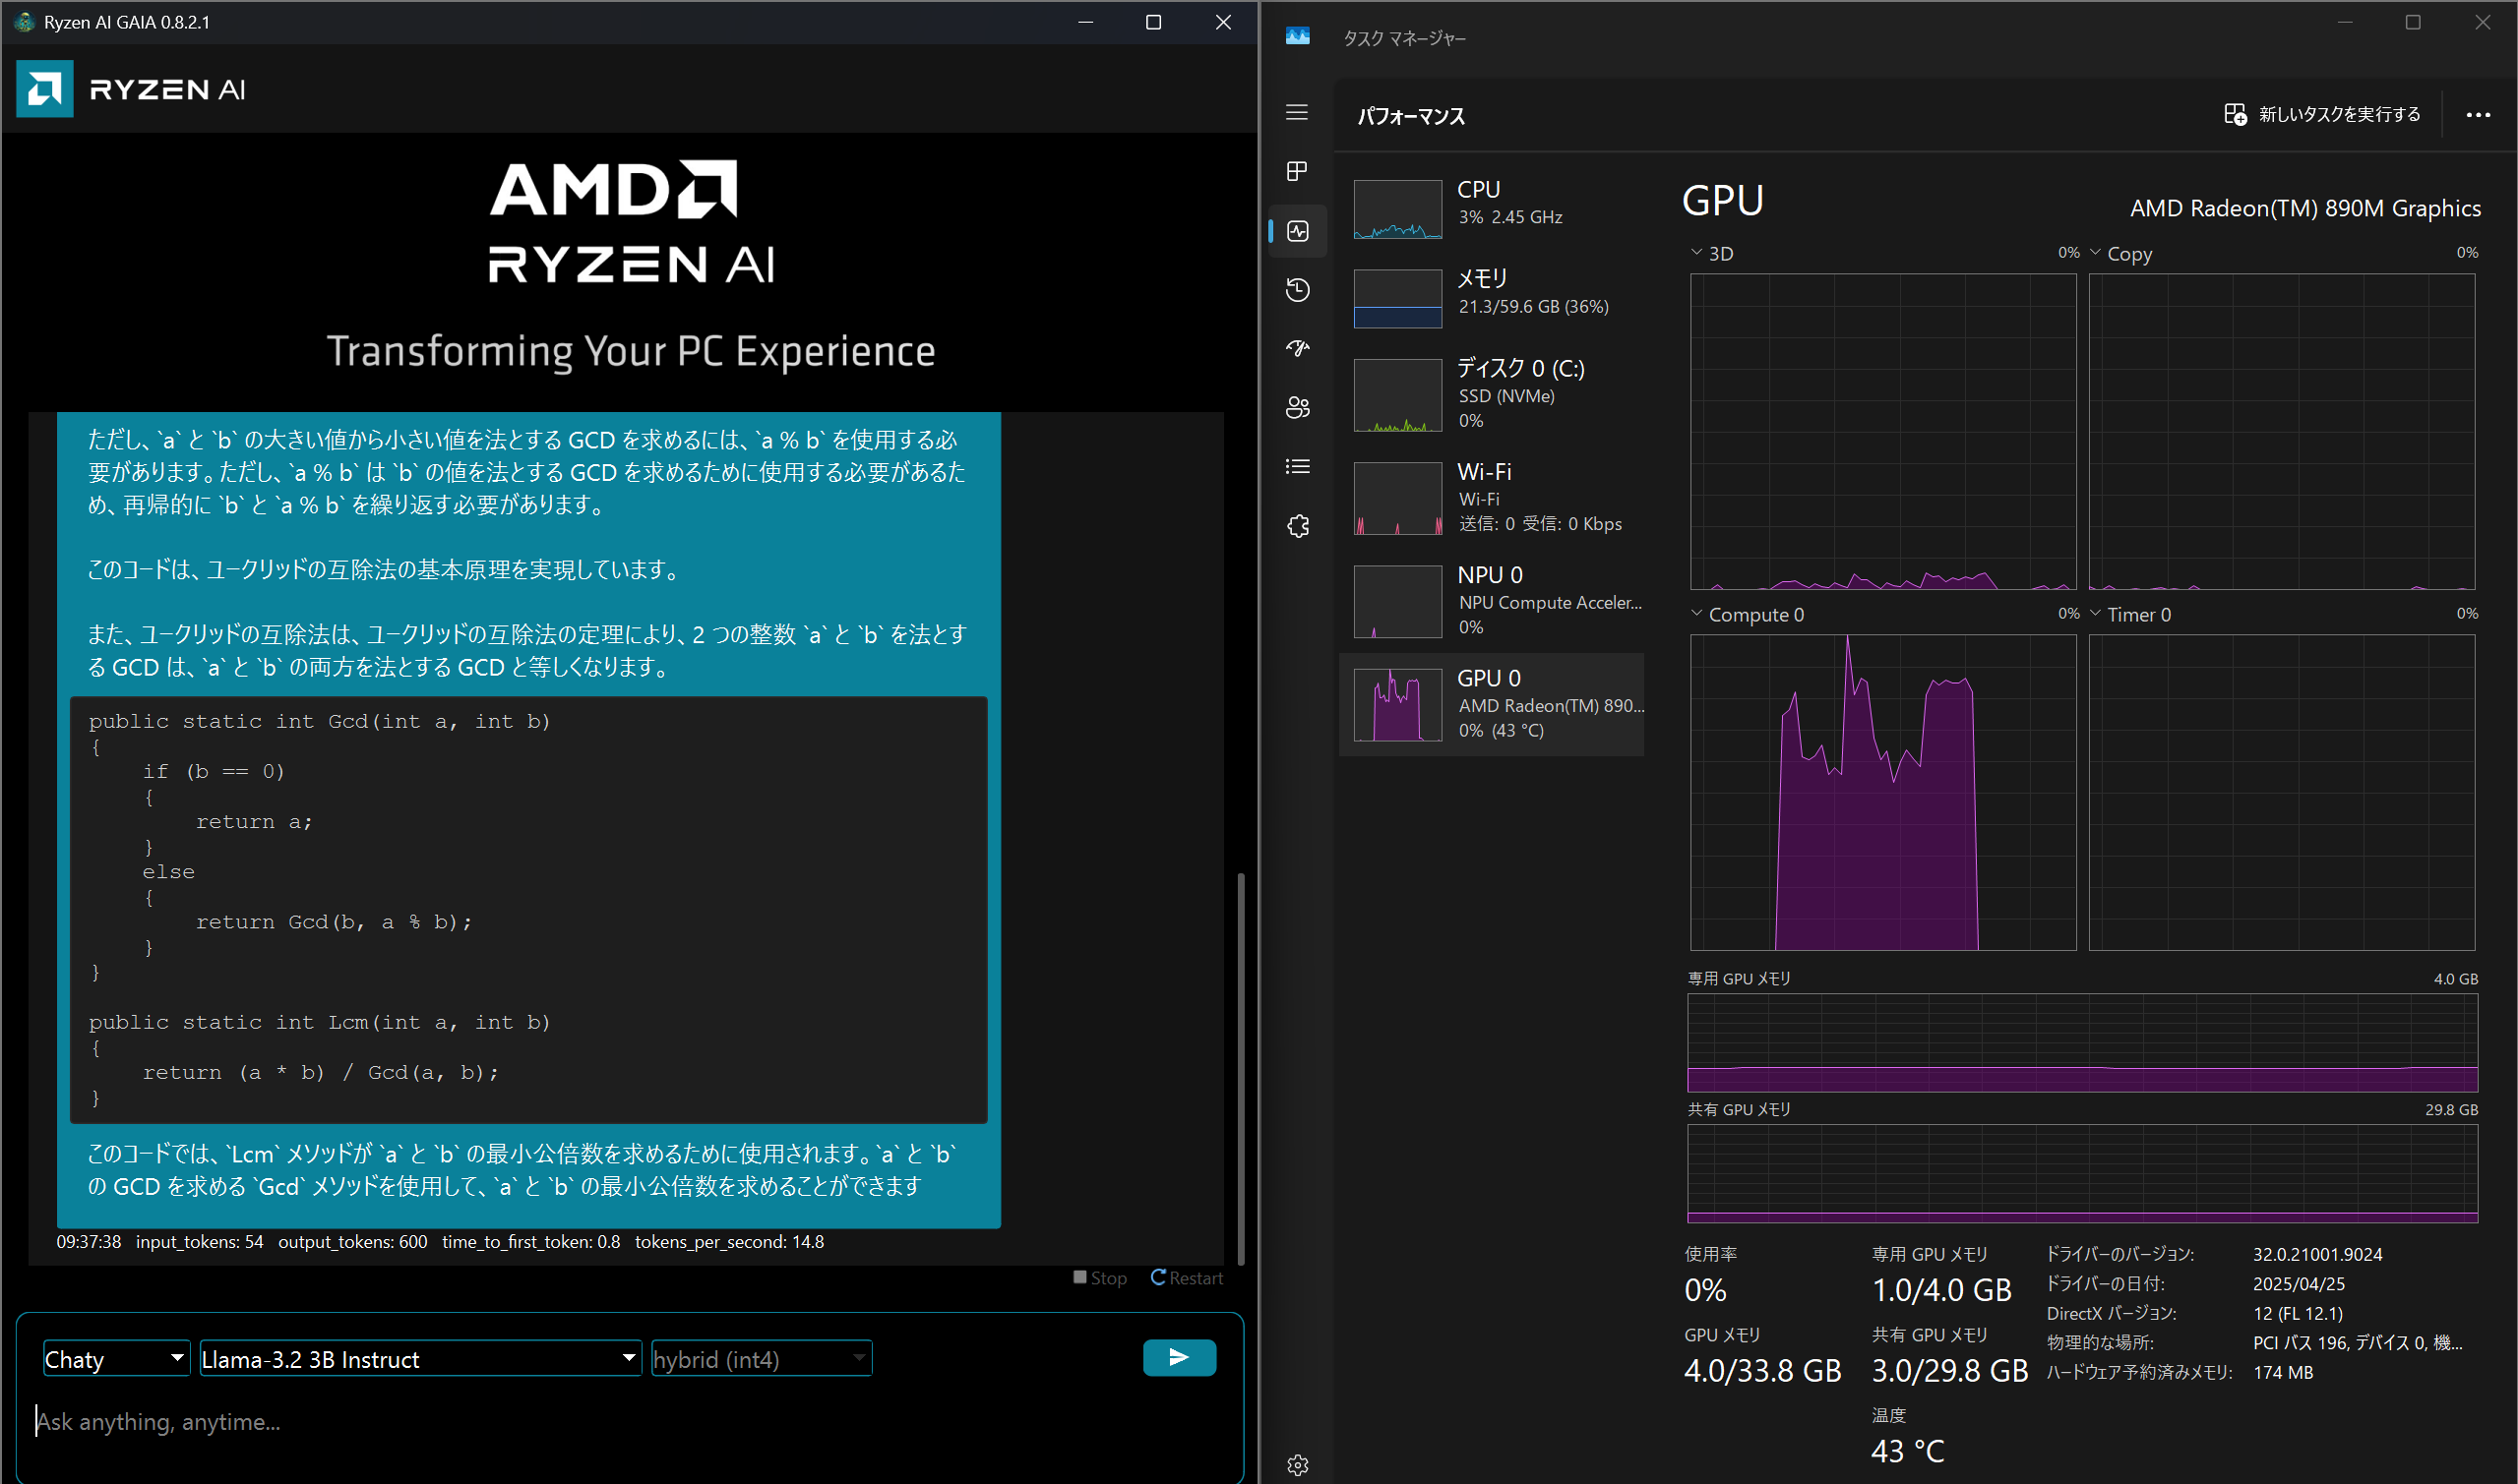Viewport: 2518px width, 1484px height.
Task: Maximize the Ryzen AI GAIA window
Action: pyautogui.click(x=1153, y=22)
